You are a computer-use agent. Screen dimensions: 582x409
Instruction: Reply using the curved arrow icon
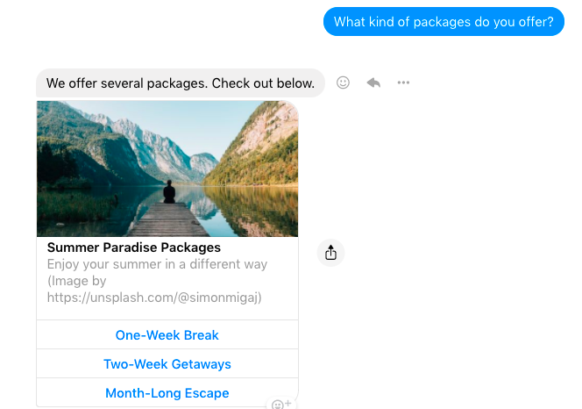373,83
